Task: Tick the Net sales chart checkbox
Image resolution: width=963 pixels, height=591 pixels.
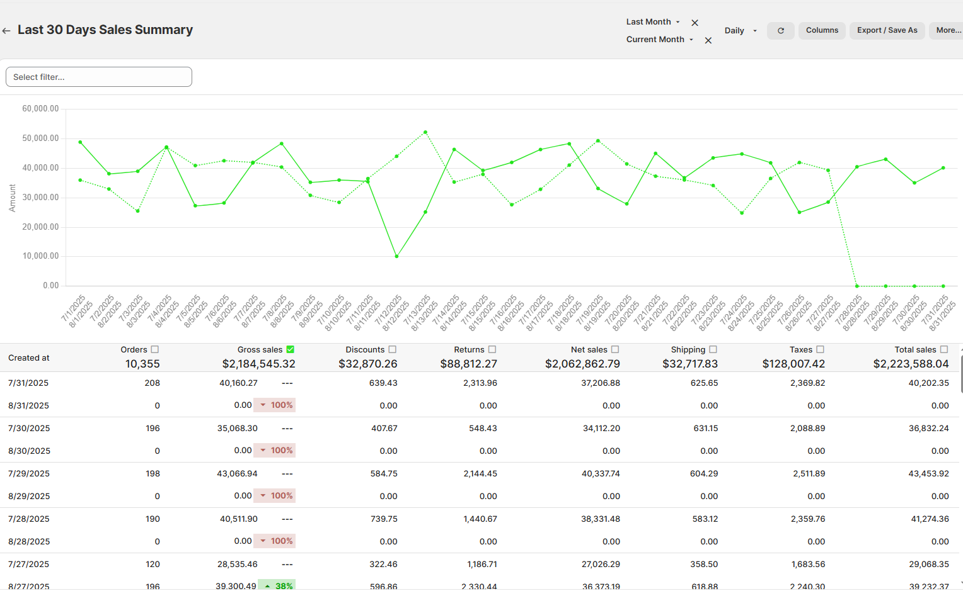Action: [615, 349]
